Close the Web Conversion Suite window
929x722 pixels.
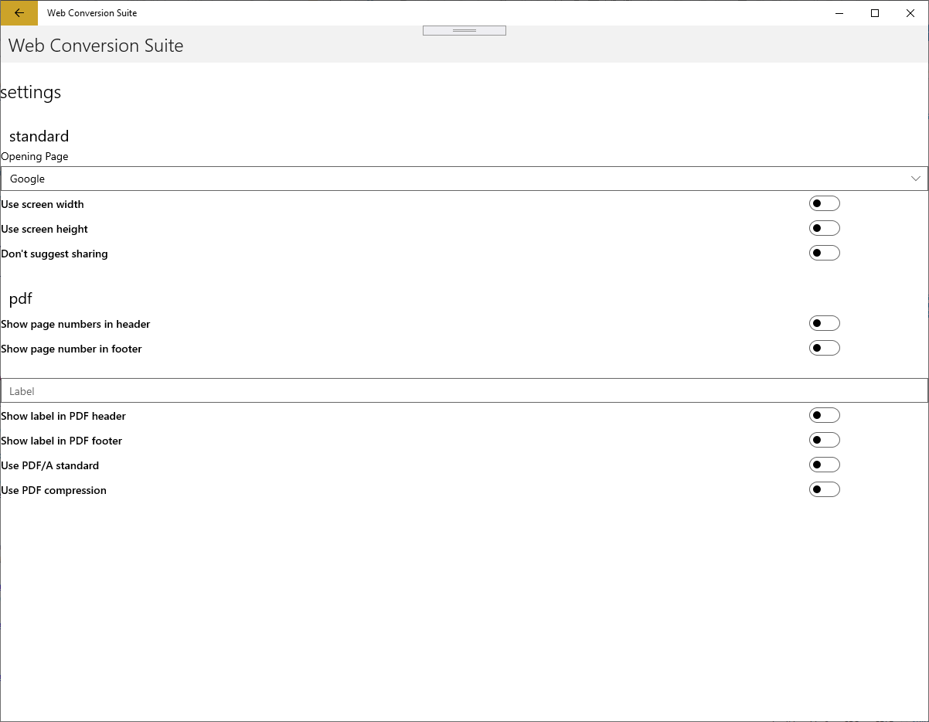click(x=910, y=13)
